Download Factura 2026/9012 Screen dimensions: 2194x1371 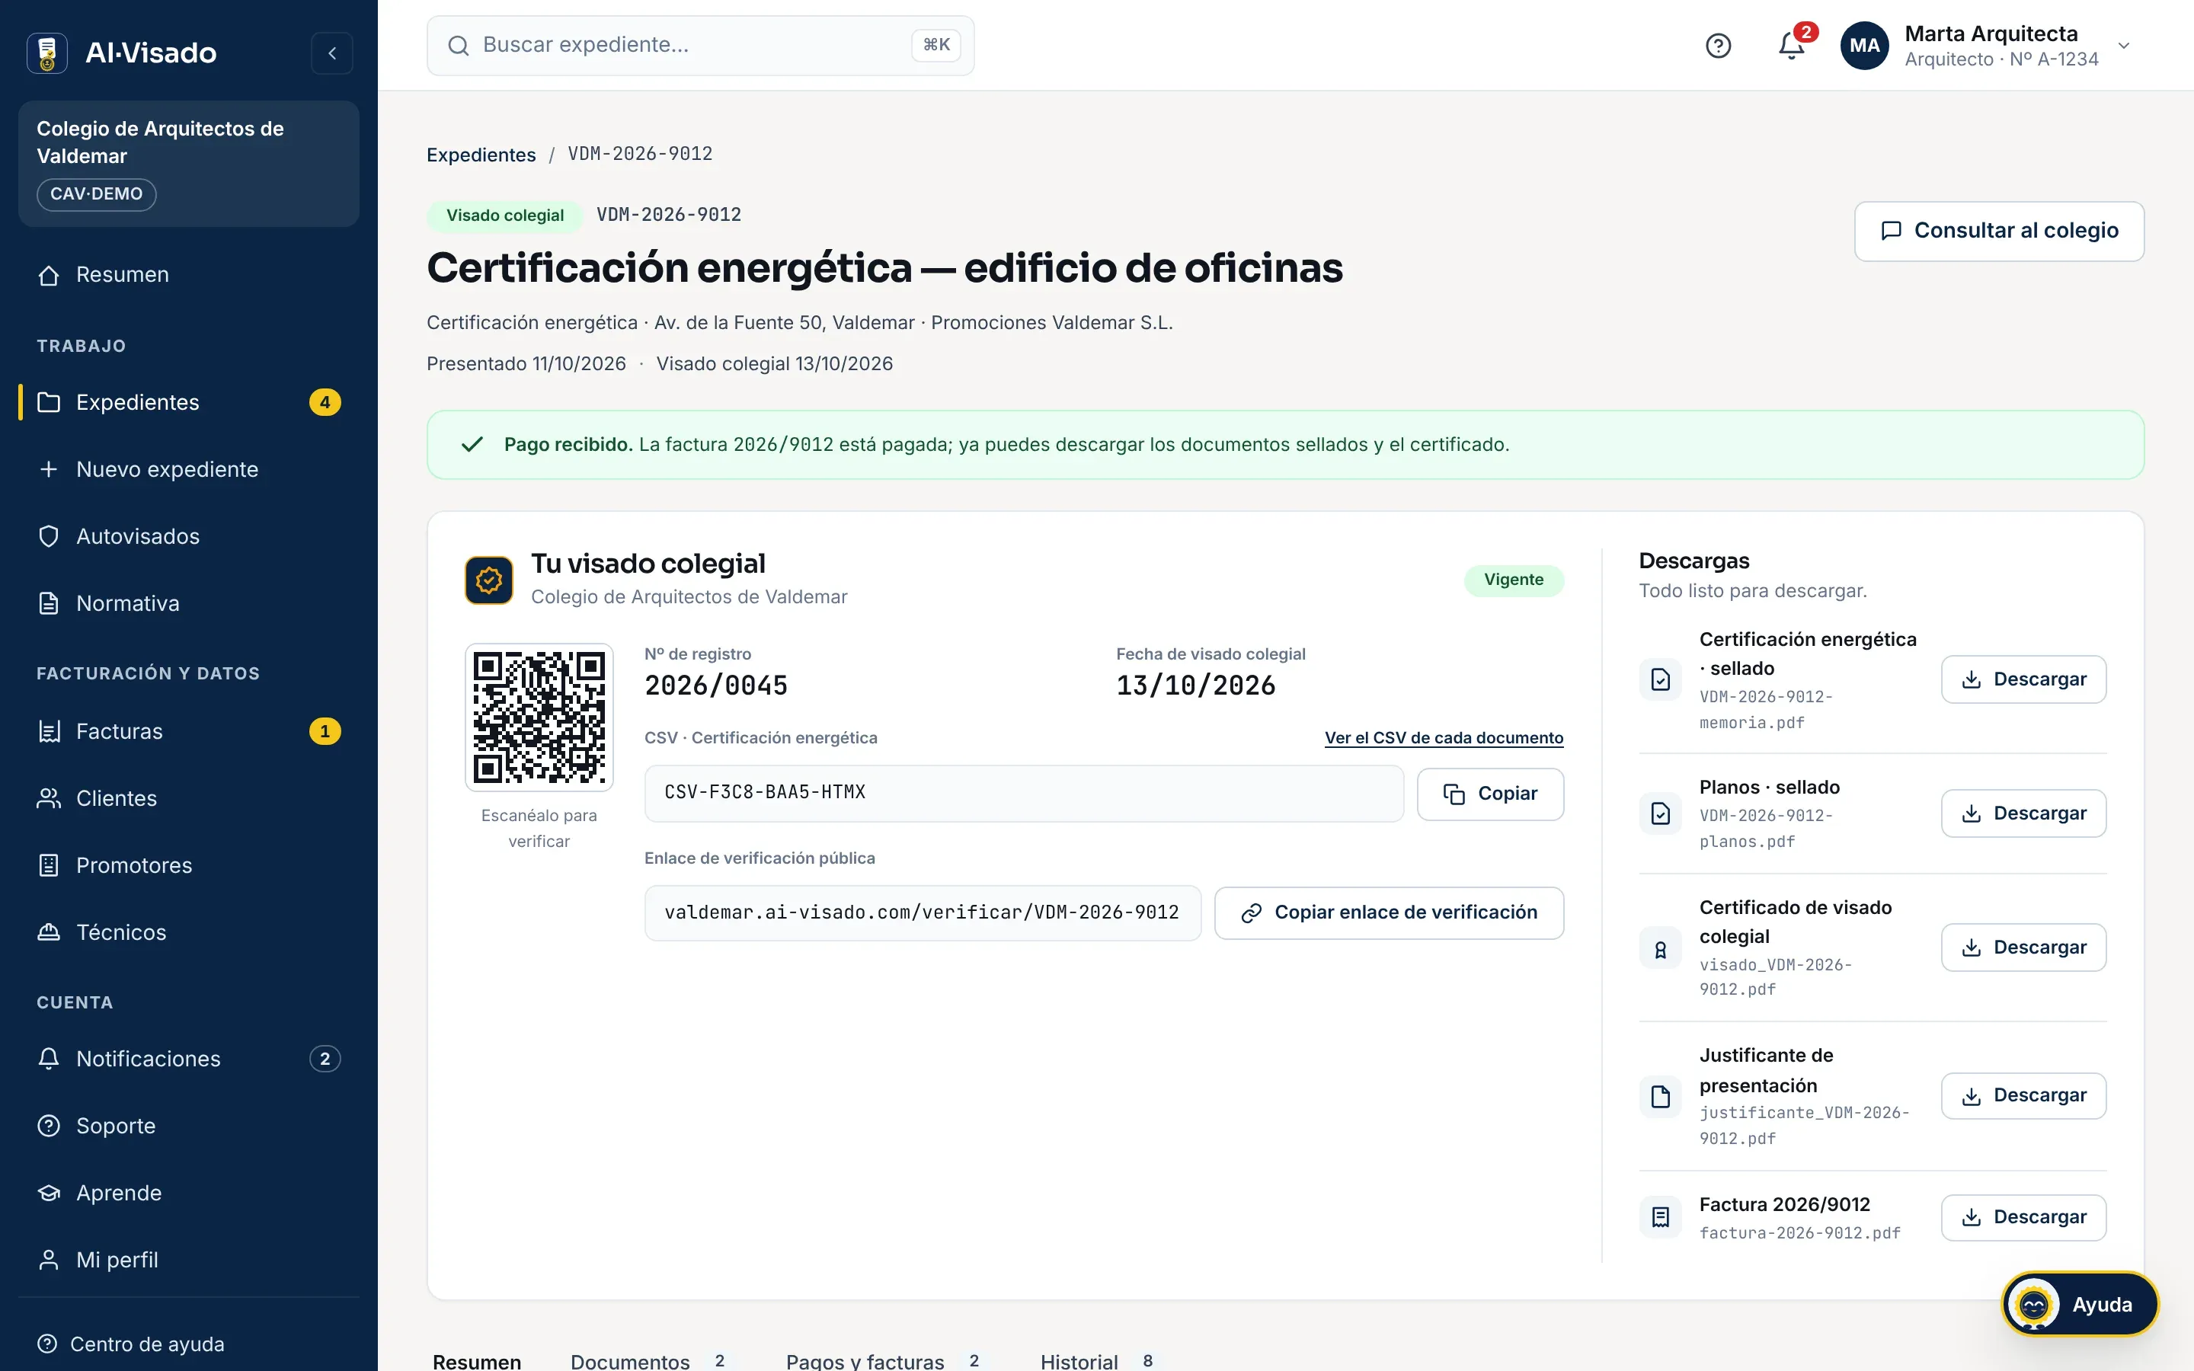[2023, 1218]
